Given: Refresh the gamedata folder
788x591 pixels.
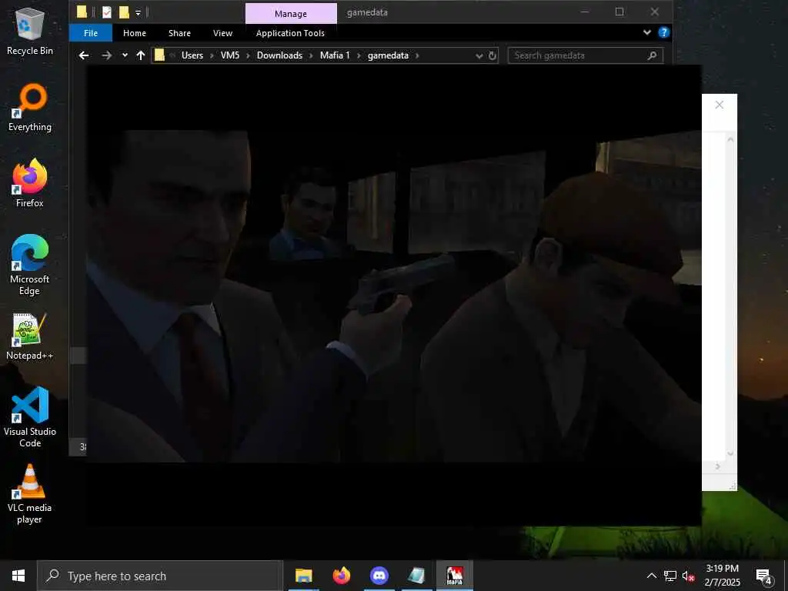Looking at the screenshot, I should click(492, 55).
